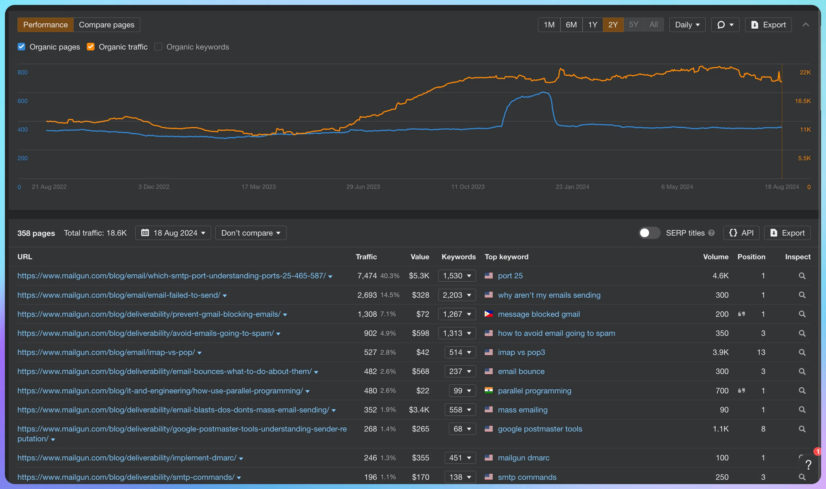The height and width of the screenshot is (489, 826).
Task: Select the 6M time range
Action: (571, 25)
